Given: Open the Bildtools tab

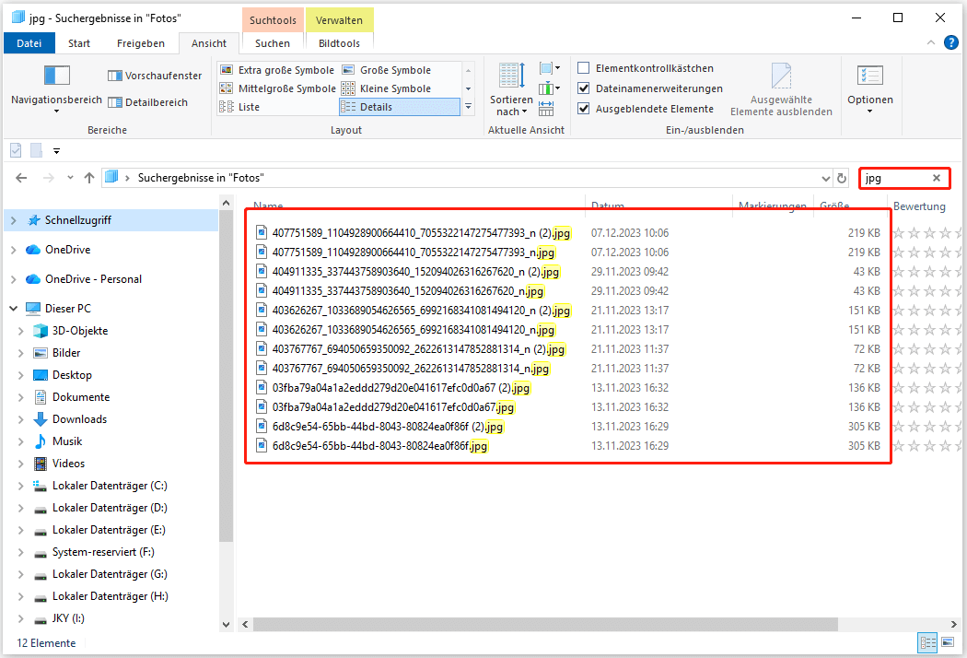Looking at the screenshot, I should pos(339,43).
